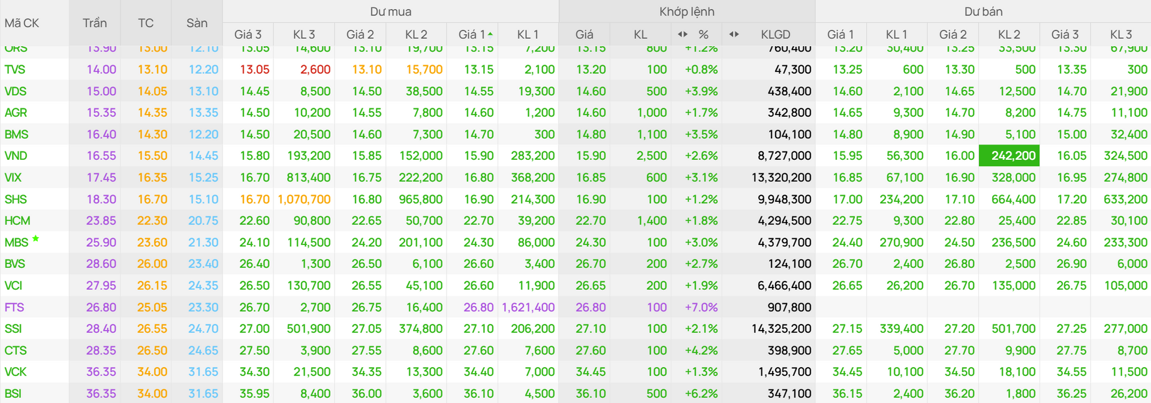Open the VCI ticker symbol
The width and height of the screenshot is (1151, 403).
[x=13, y=285]
